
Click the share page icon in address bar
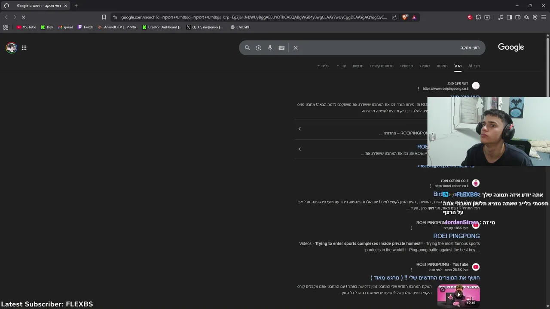click(394, 17)
